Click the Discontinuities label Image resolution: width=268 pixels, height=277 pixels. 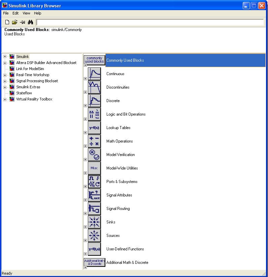(118, 87)
